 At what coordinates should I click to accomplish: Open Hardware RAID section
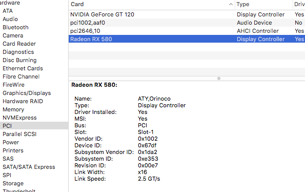tap(23, 101)
